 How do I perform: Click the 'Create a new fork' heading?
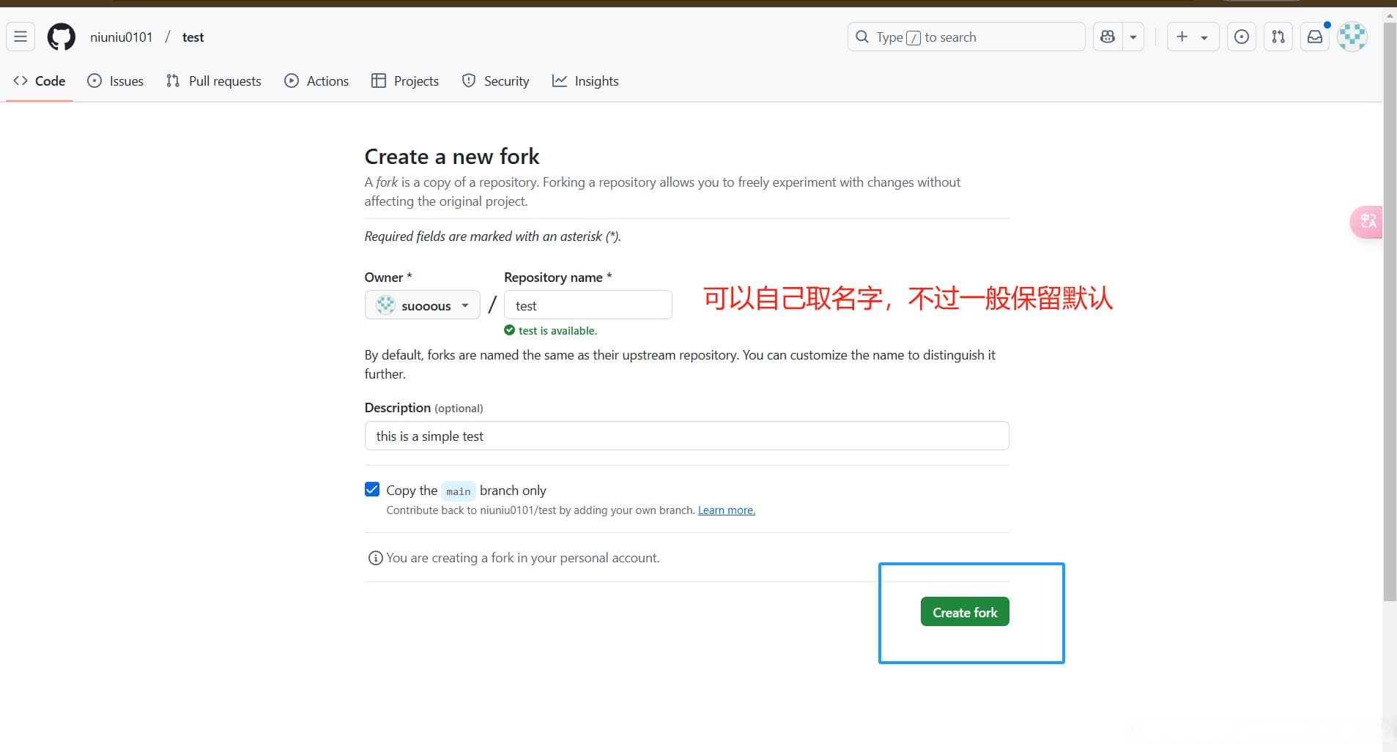(x=452, y=156)
